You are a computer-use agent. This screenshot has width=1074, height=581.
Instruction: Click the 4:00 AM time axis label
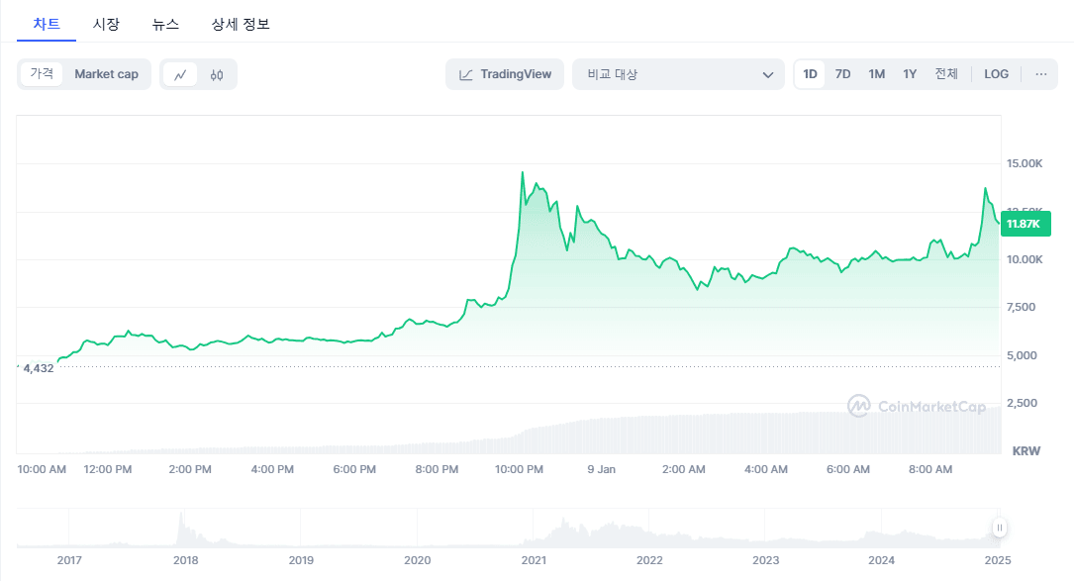(x=766, y=469)
